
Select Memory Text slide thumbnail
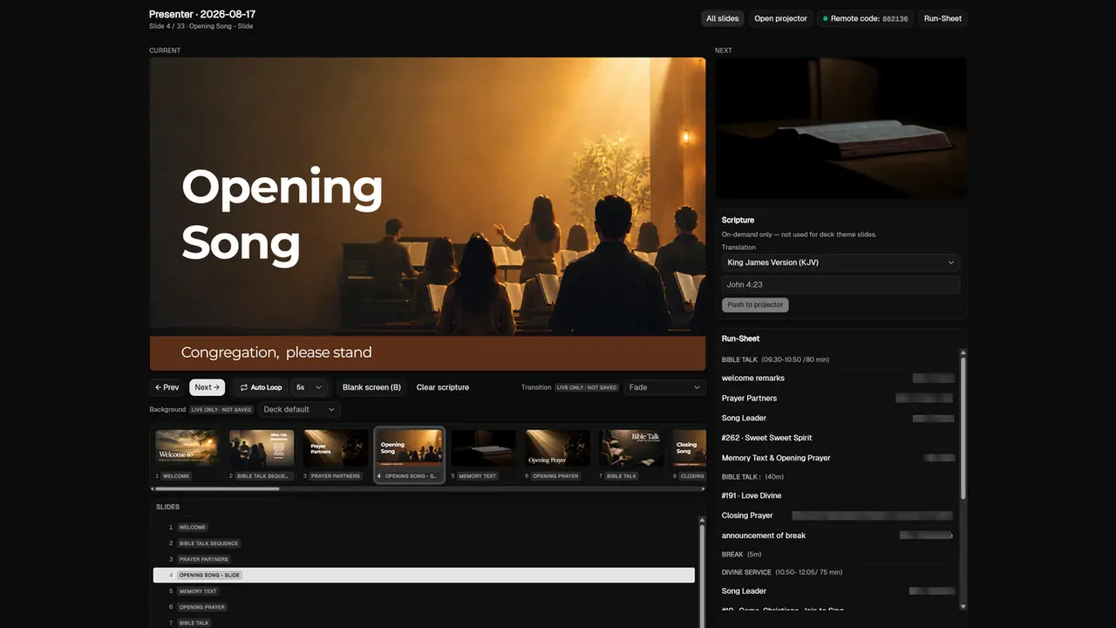pyautogui.click(x=484, y=454)
